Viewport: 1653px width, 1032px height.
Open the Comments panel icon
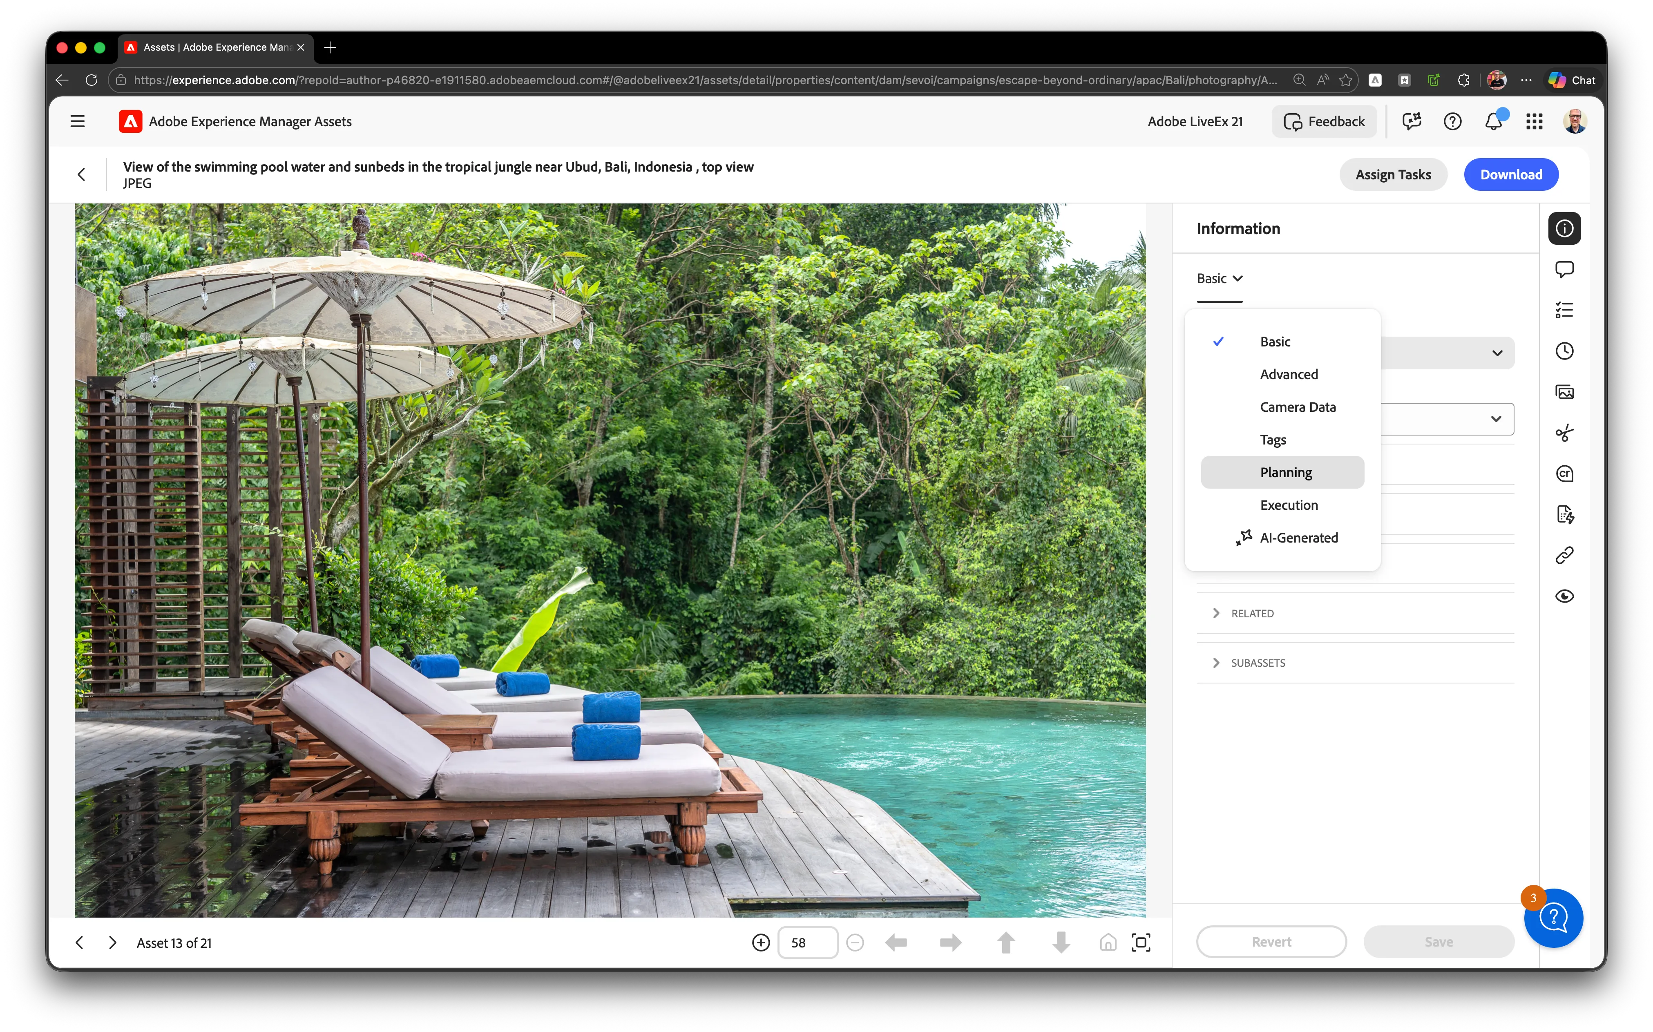[1564, 270]
